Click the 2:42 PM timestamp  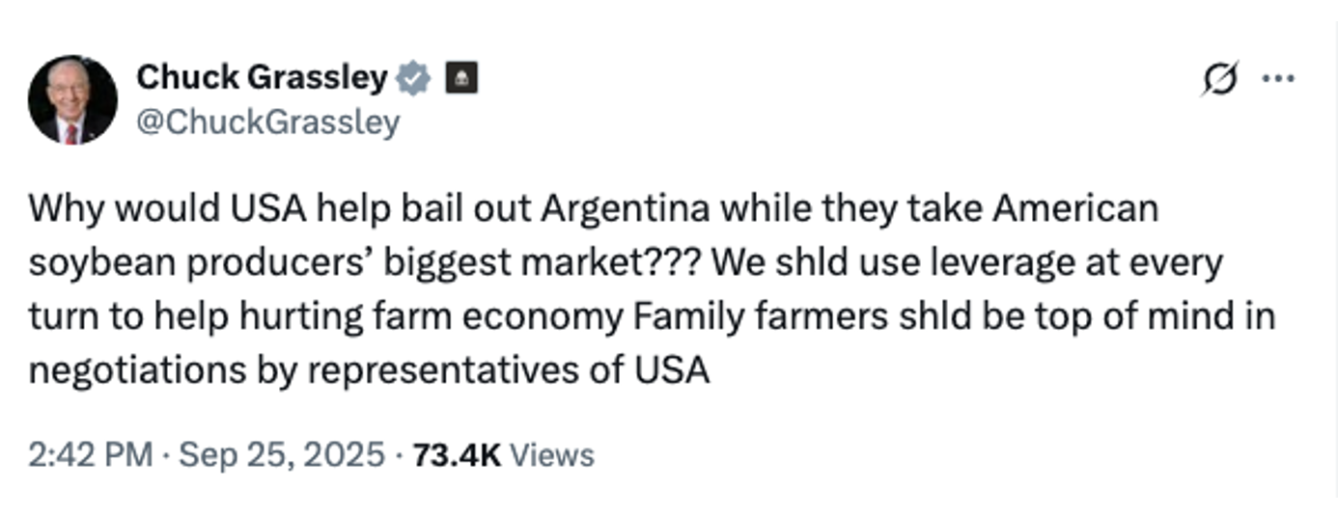(x=90, y=454)
